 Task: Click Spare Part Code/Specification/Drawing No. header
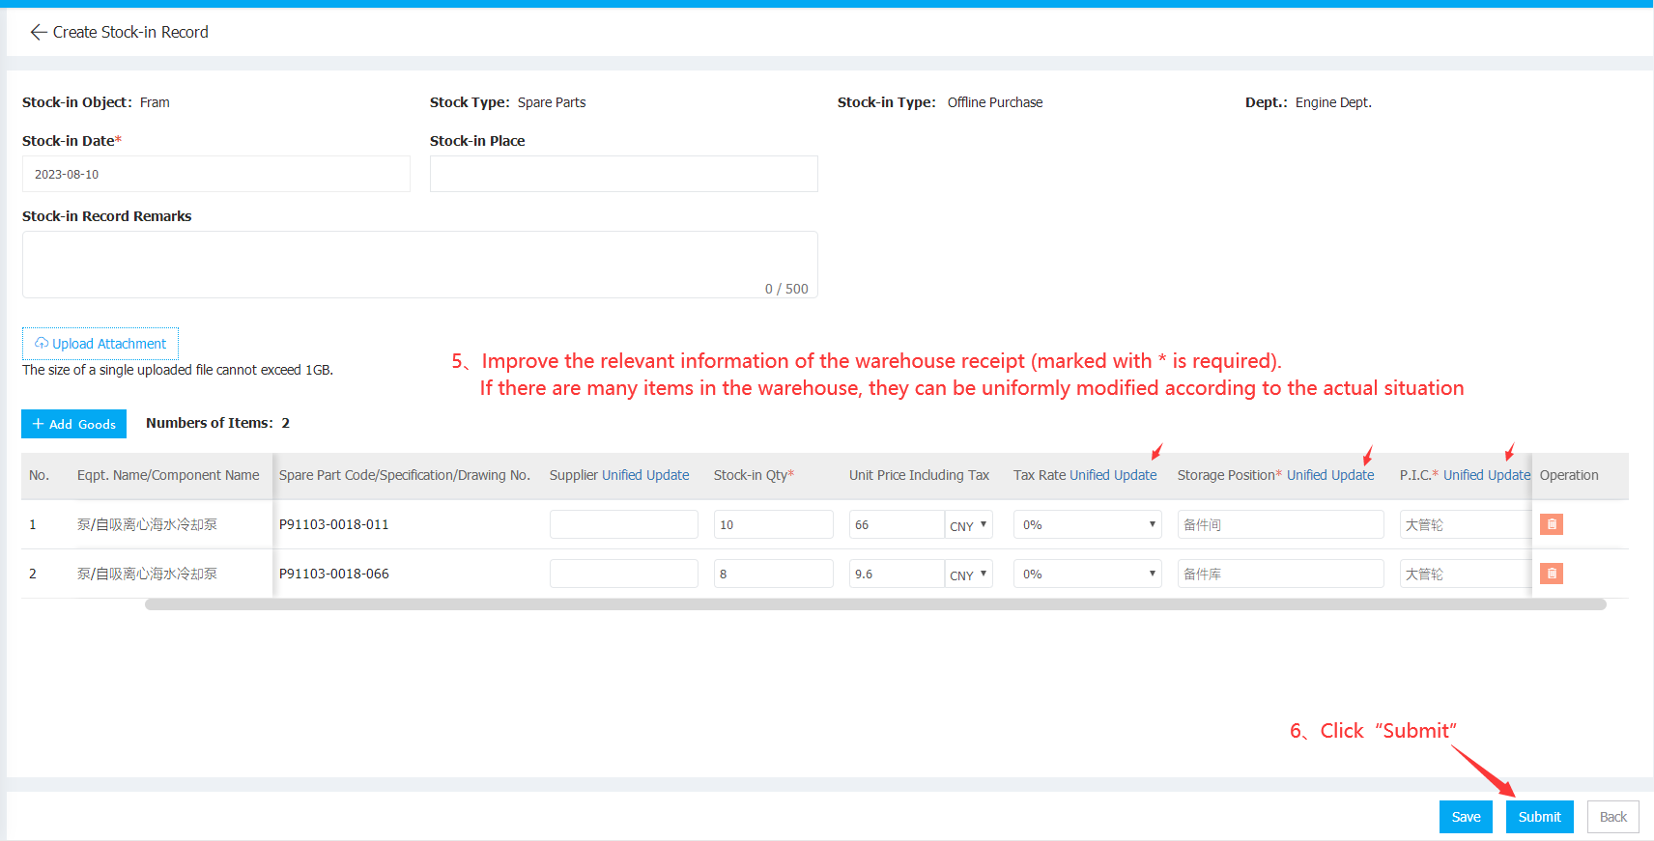[405, 475]
